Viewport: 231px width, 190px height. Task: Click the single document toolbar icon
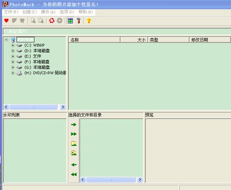(33, 21)
